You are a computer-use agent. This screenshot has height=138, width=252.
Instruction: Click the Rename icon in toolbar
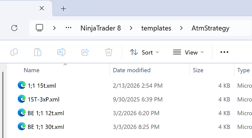[x=61, y=52]
